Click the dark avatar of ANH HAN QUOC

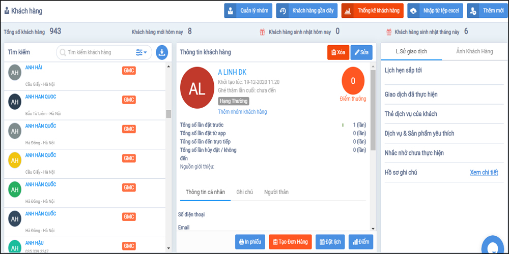pyautogui.click(x=15, y=102)
